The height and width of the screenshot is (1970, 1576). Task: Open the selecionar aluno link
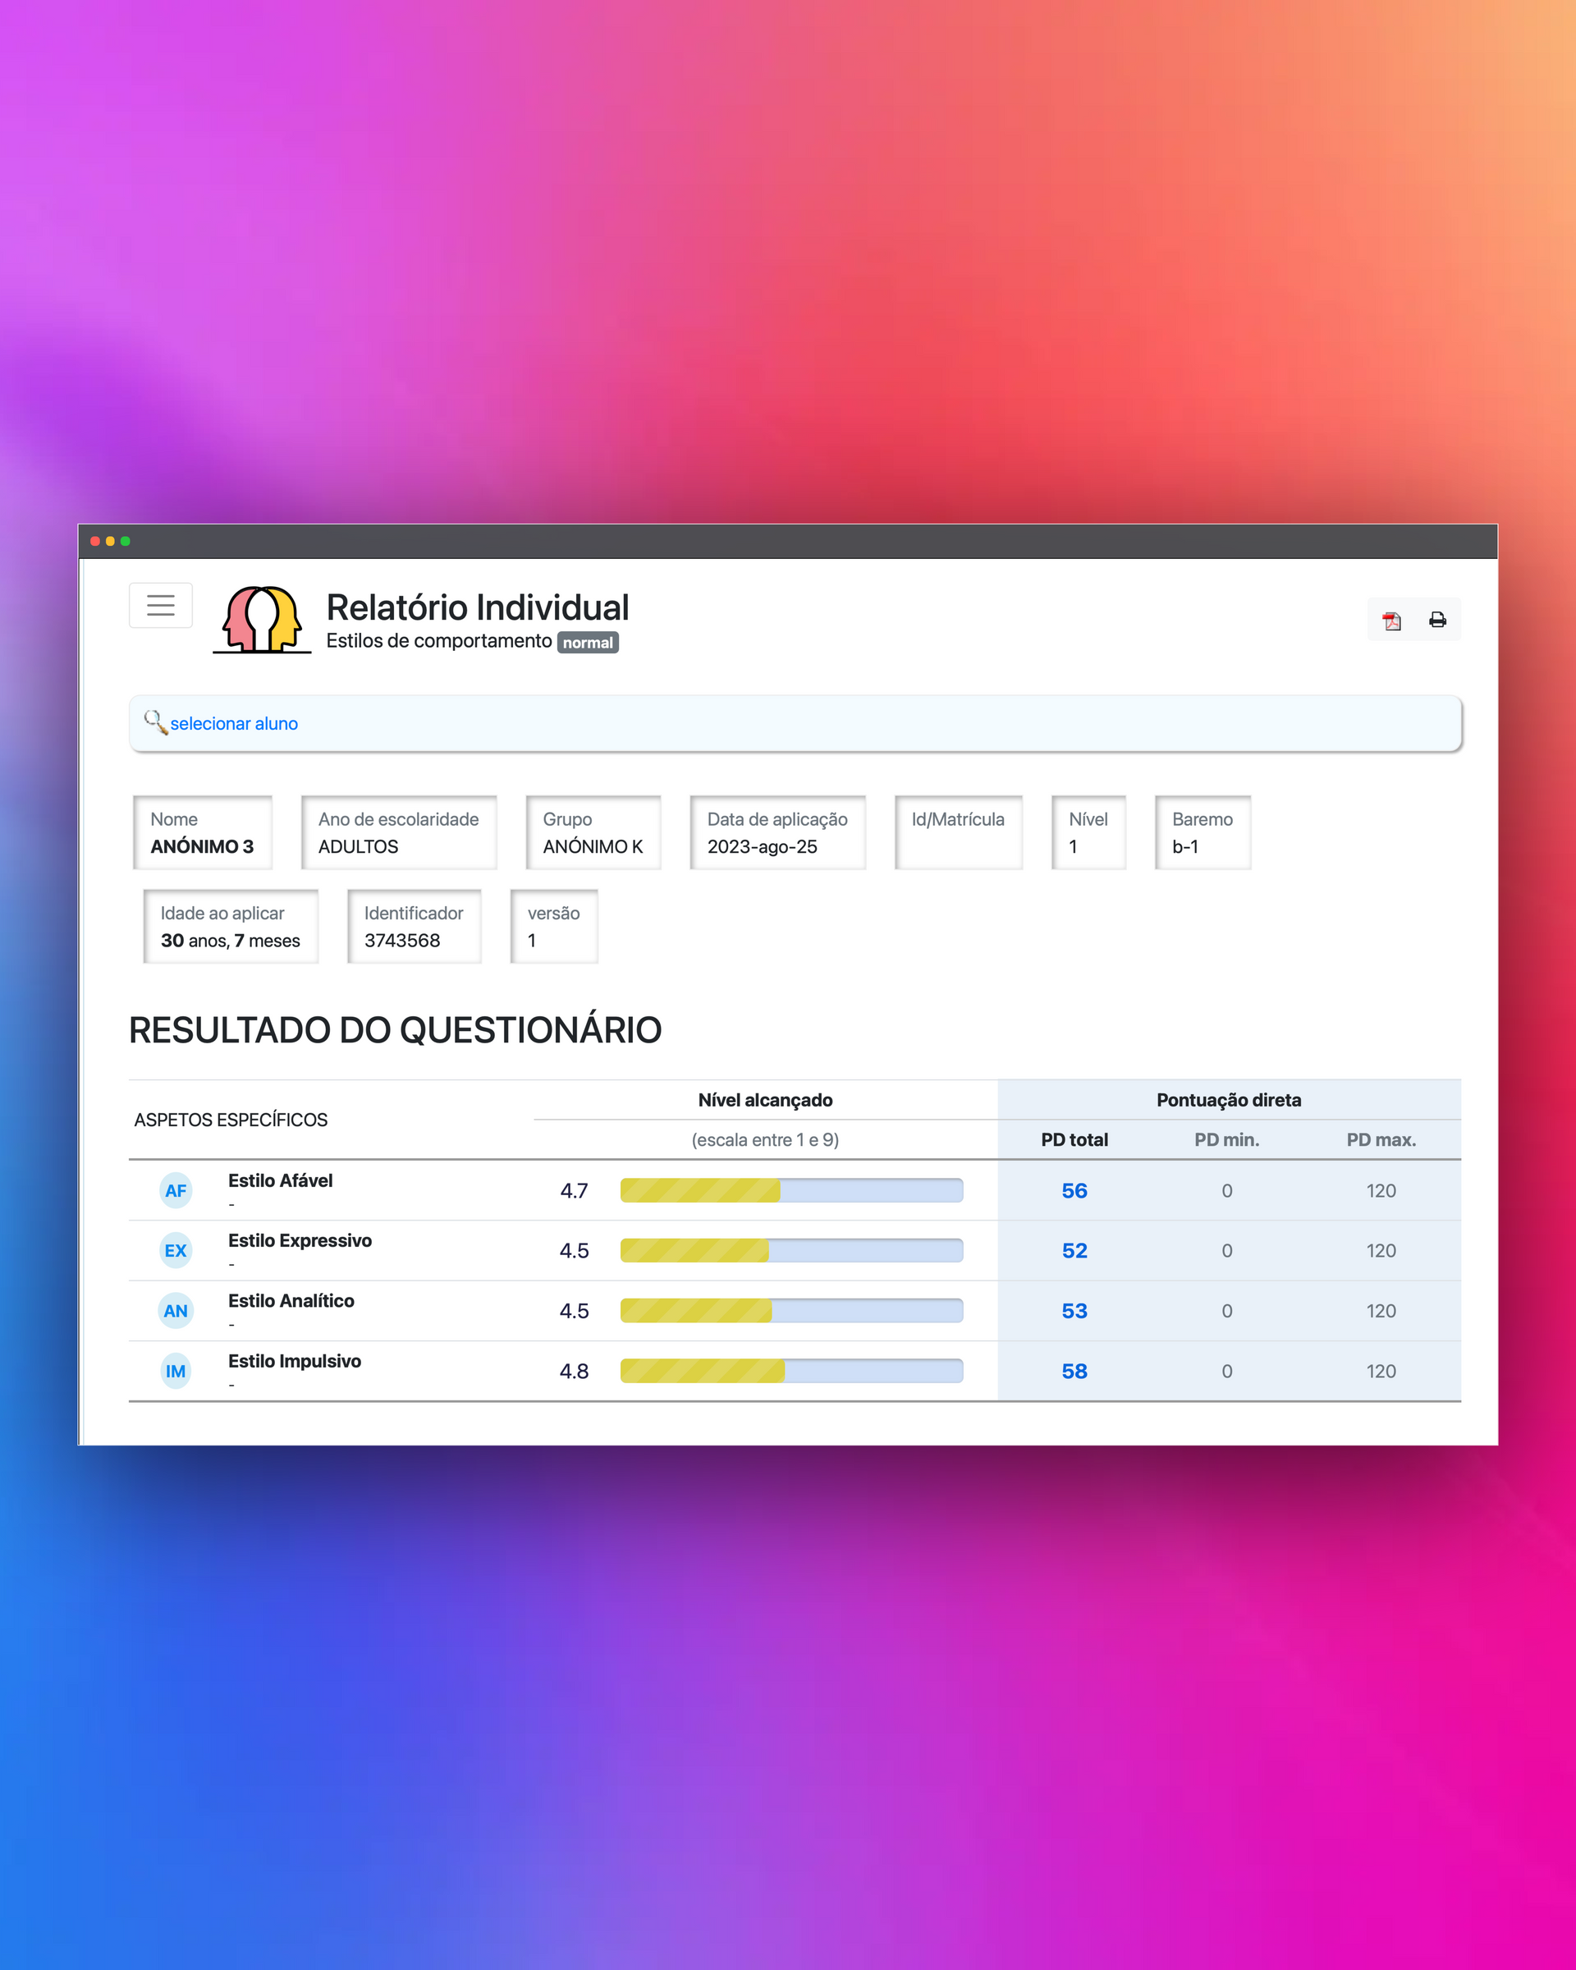(234, 724)
